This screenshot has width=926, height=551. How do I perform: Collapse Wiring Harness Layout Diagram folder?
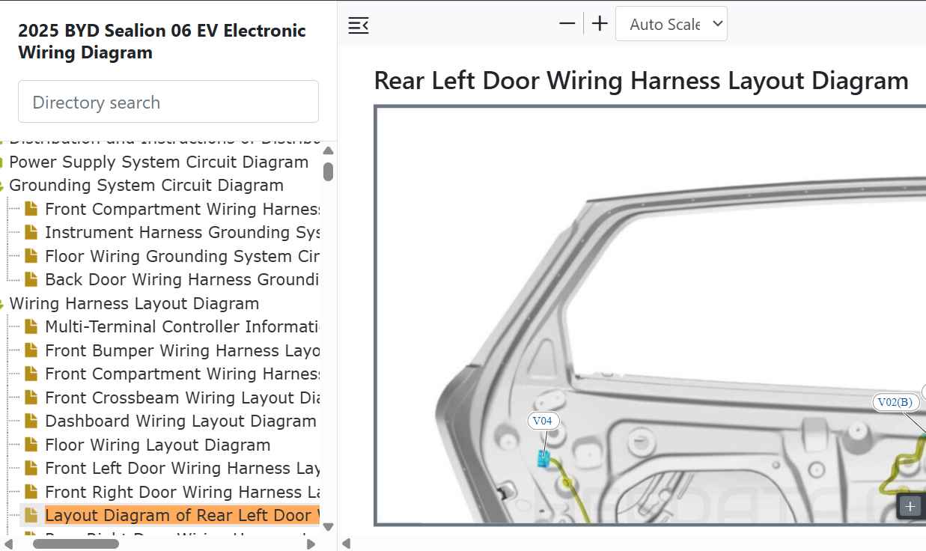(x=3, y=304)
